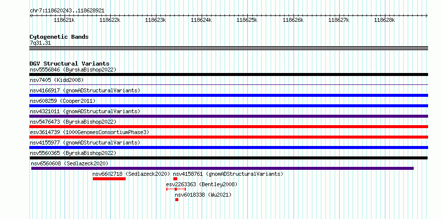Select esv2263363 (Bentley2008) label
The image size is (442, 219).
point(202,184)
